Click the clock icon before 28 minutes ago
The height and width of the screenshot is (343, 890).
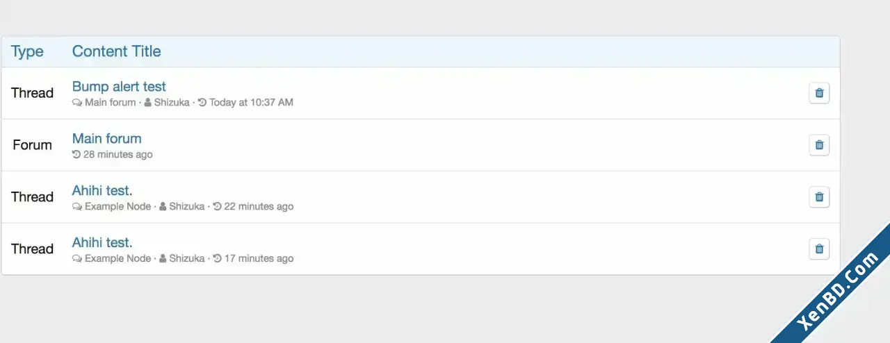76,155
